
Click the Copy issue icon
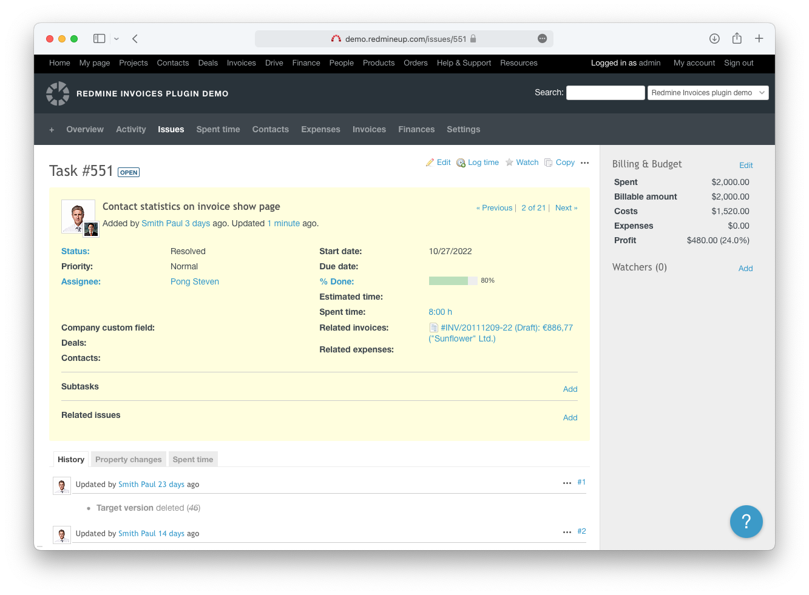(x=549, y=163)
